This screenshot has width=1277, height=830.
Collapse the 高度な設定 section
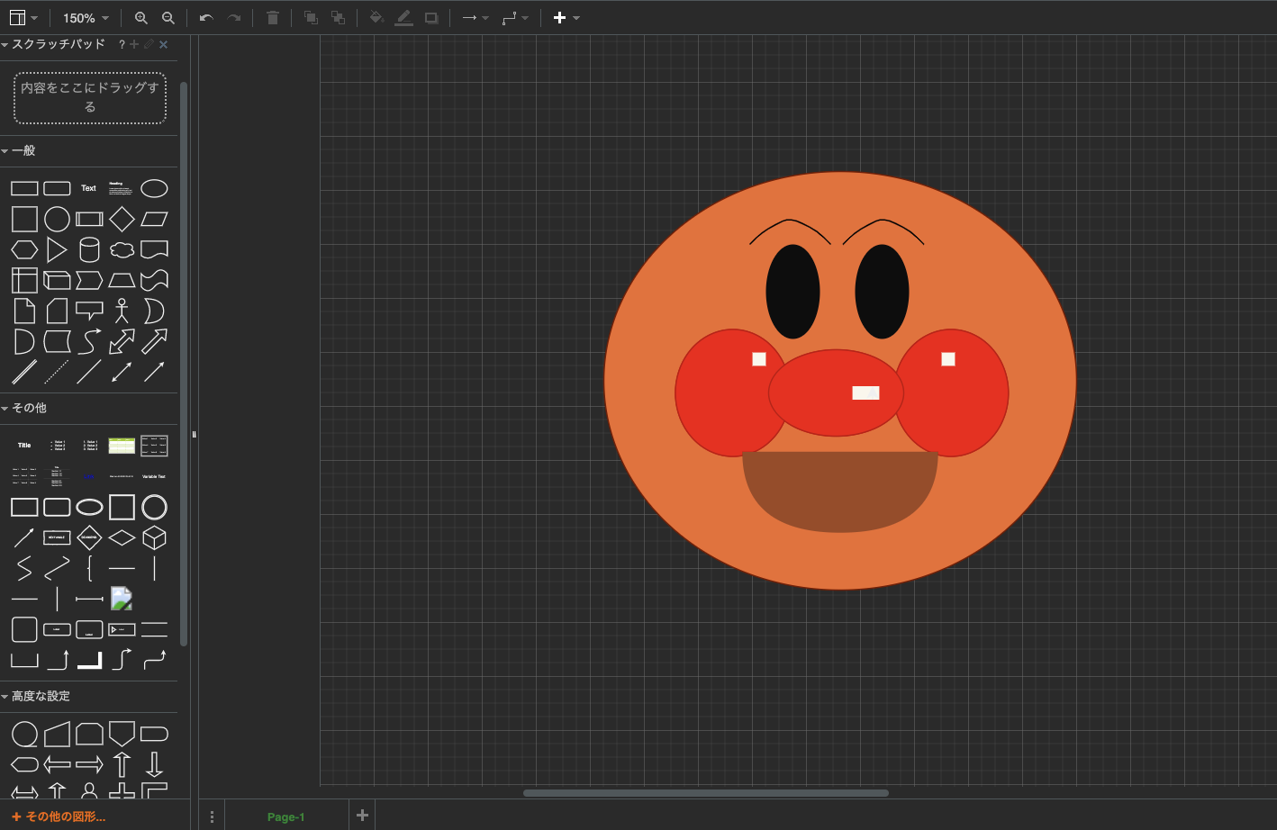tap(40, 696)
